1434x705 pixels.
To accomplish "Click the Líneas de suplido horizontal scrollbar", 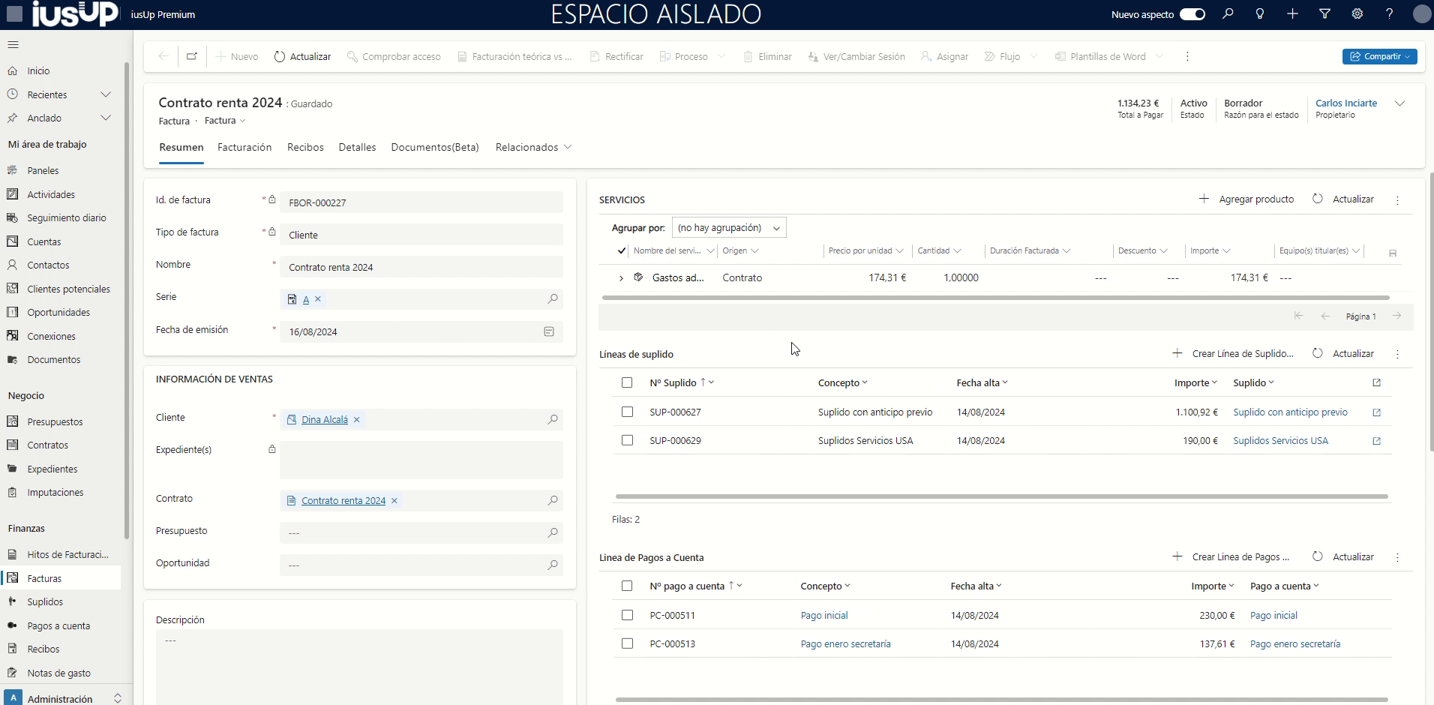I will coord(1002,496).
